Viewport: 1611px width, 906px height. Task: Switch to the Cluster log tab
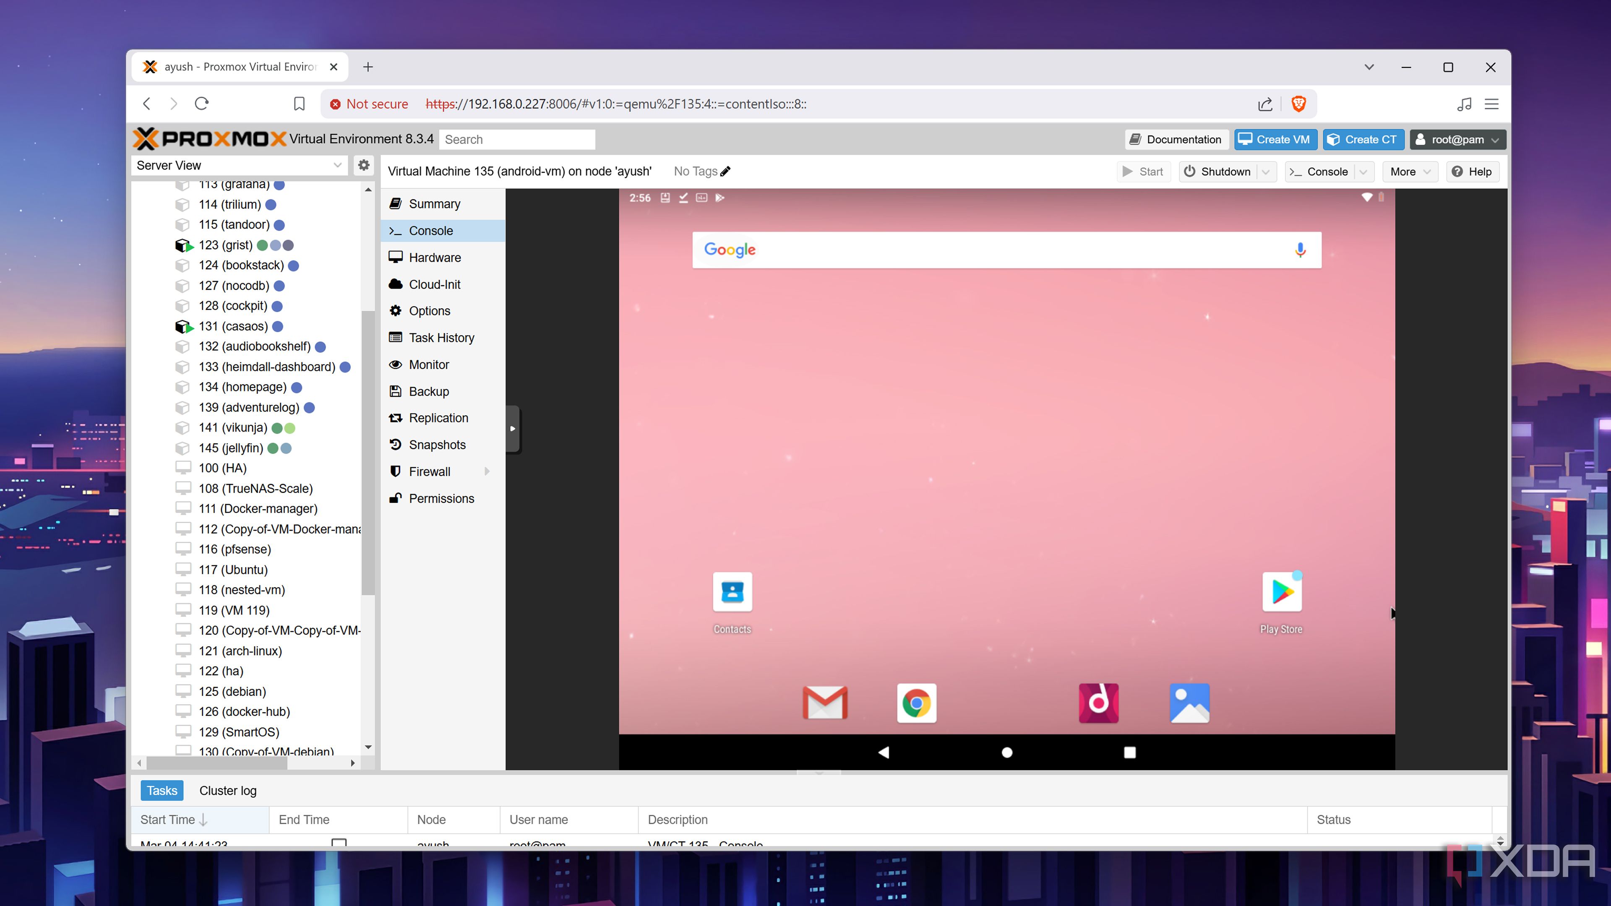[228, 790]
